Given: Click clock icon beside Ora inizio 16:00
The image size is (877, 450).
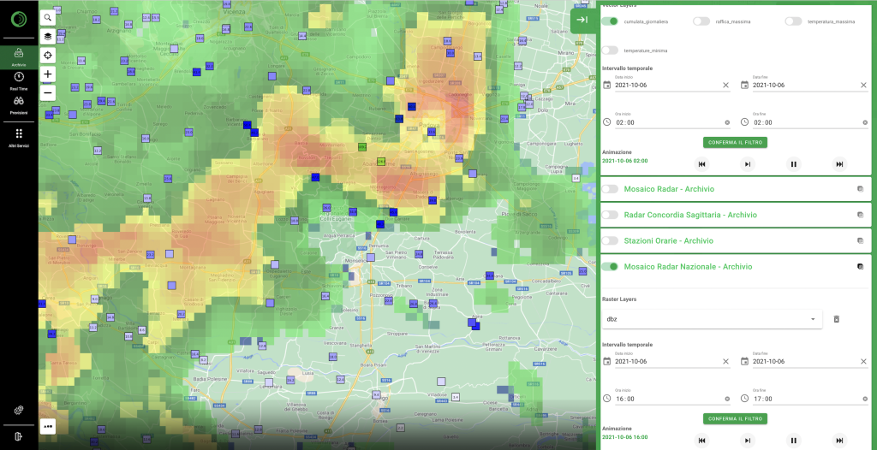Looking at the screenshot, I should [x=607, y=400].
